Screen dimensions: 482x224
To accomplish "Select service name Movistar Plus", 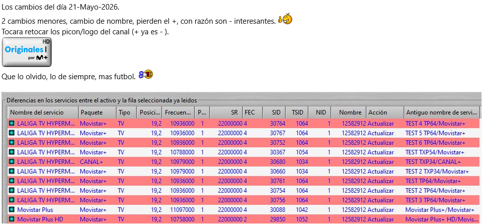I will pos(35,209).
